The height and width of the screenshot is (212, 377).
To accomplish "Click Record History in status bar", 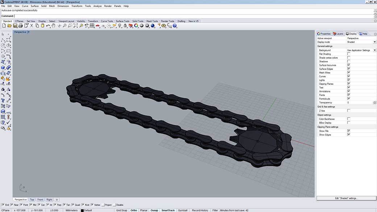I will 200,210.
